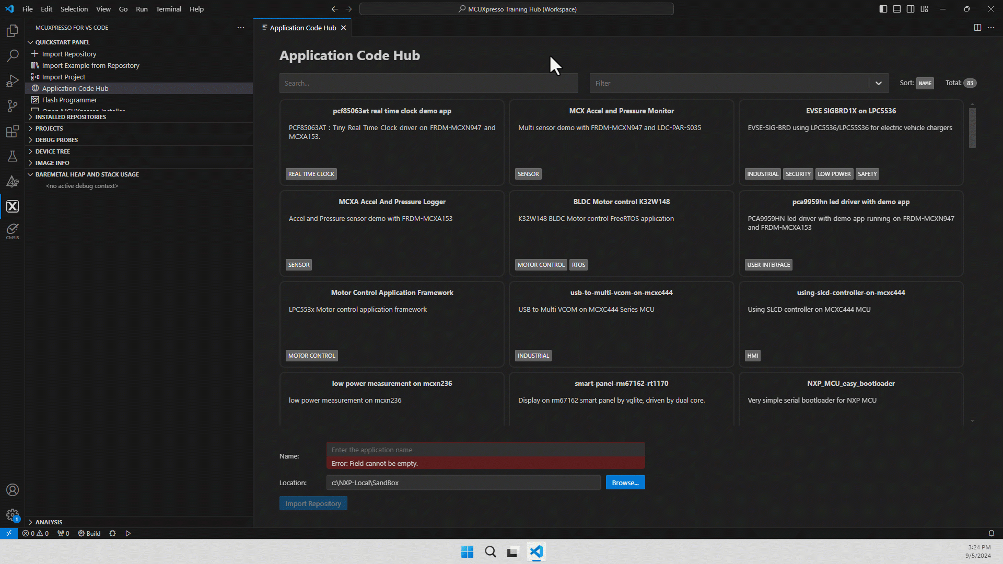Open the Terminal menu
Image resolution: width=1003 pixels, height=564 pixels.
[168, 9]
